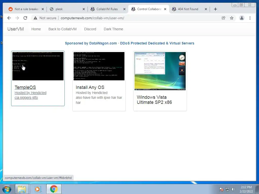Viewport: 259px width, 194px height.
Task: Go back using the browser back arrow
Action: 9,18
